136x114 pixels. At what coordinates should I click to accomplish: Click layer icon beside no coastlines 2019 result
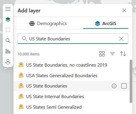21,65
